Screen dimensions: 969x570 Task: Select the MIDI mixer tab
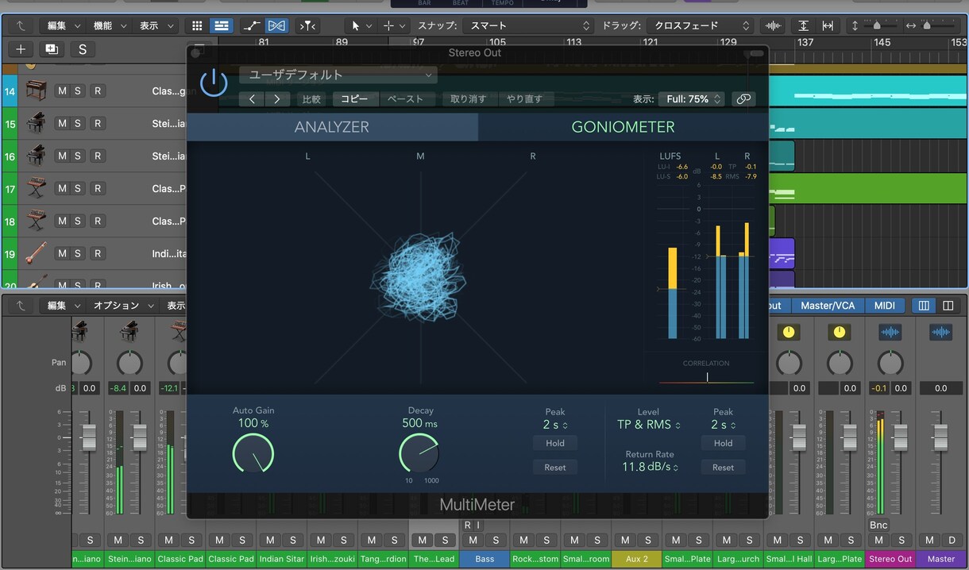885,306
